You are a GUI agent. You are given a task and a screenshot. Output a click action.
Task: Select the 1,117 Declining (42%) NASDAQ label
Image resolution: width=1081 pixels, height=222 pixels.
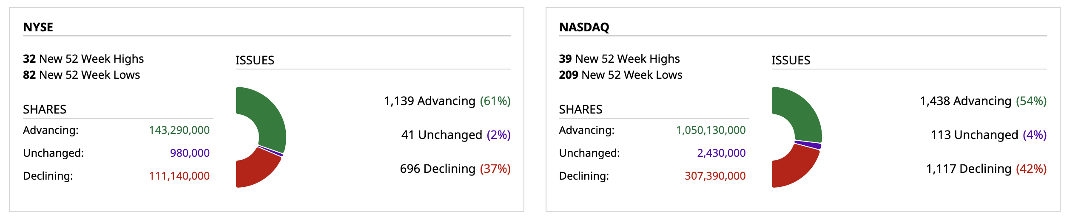[x=986, y=169]
